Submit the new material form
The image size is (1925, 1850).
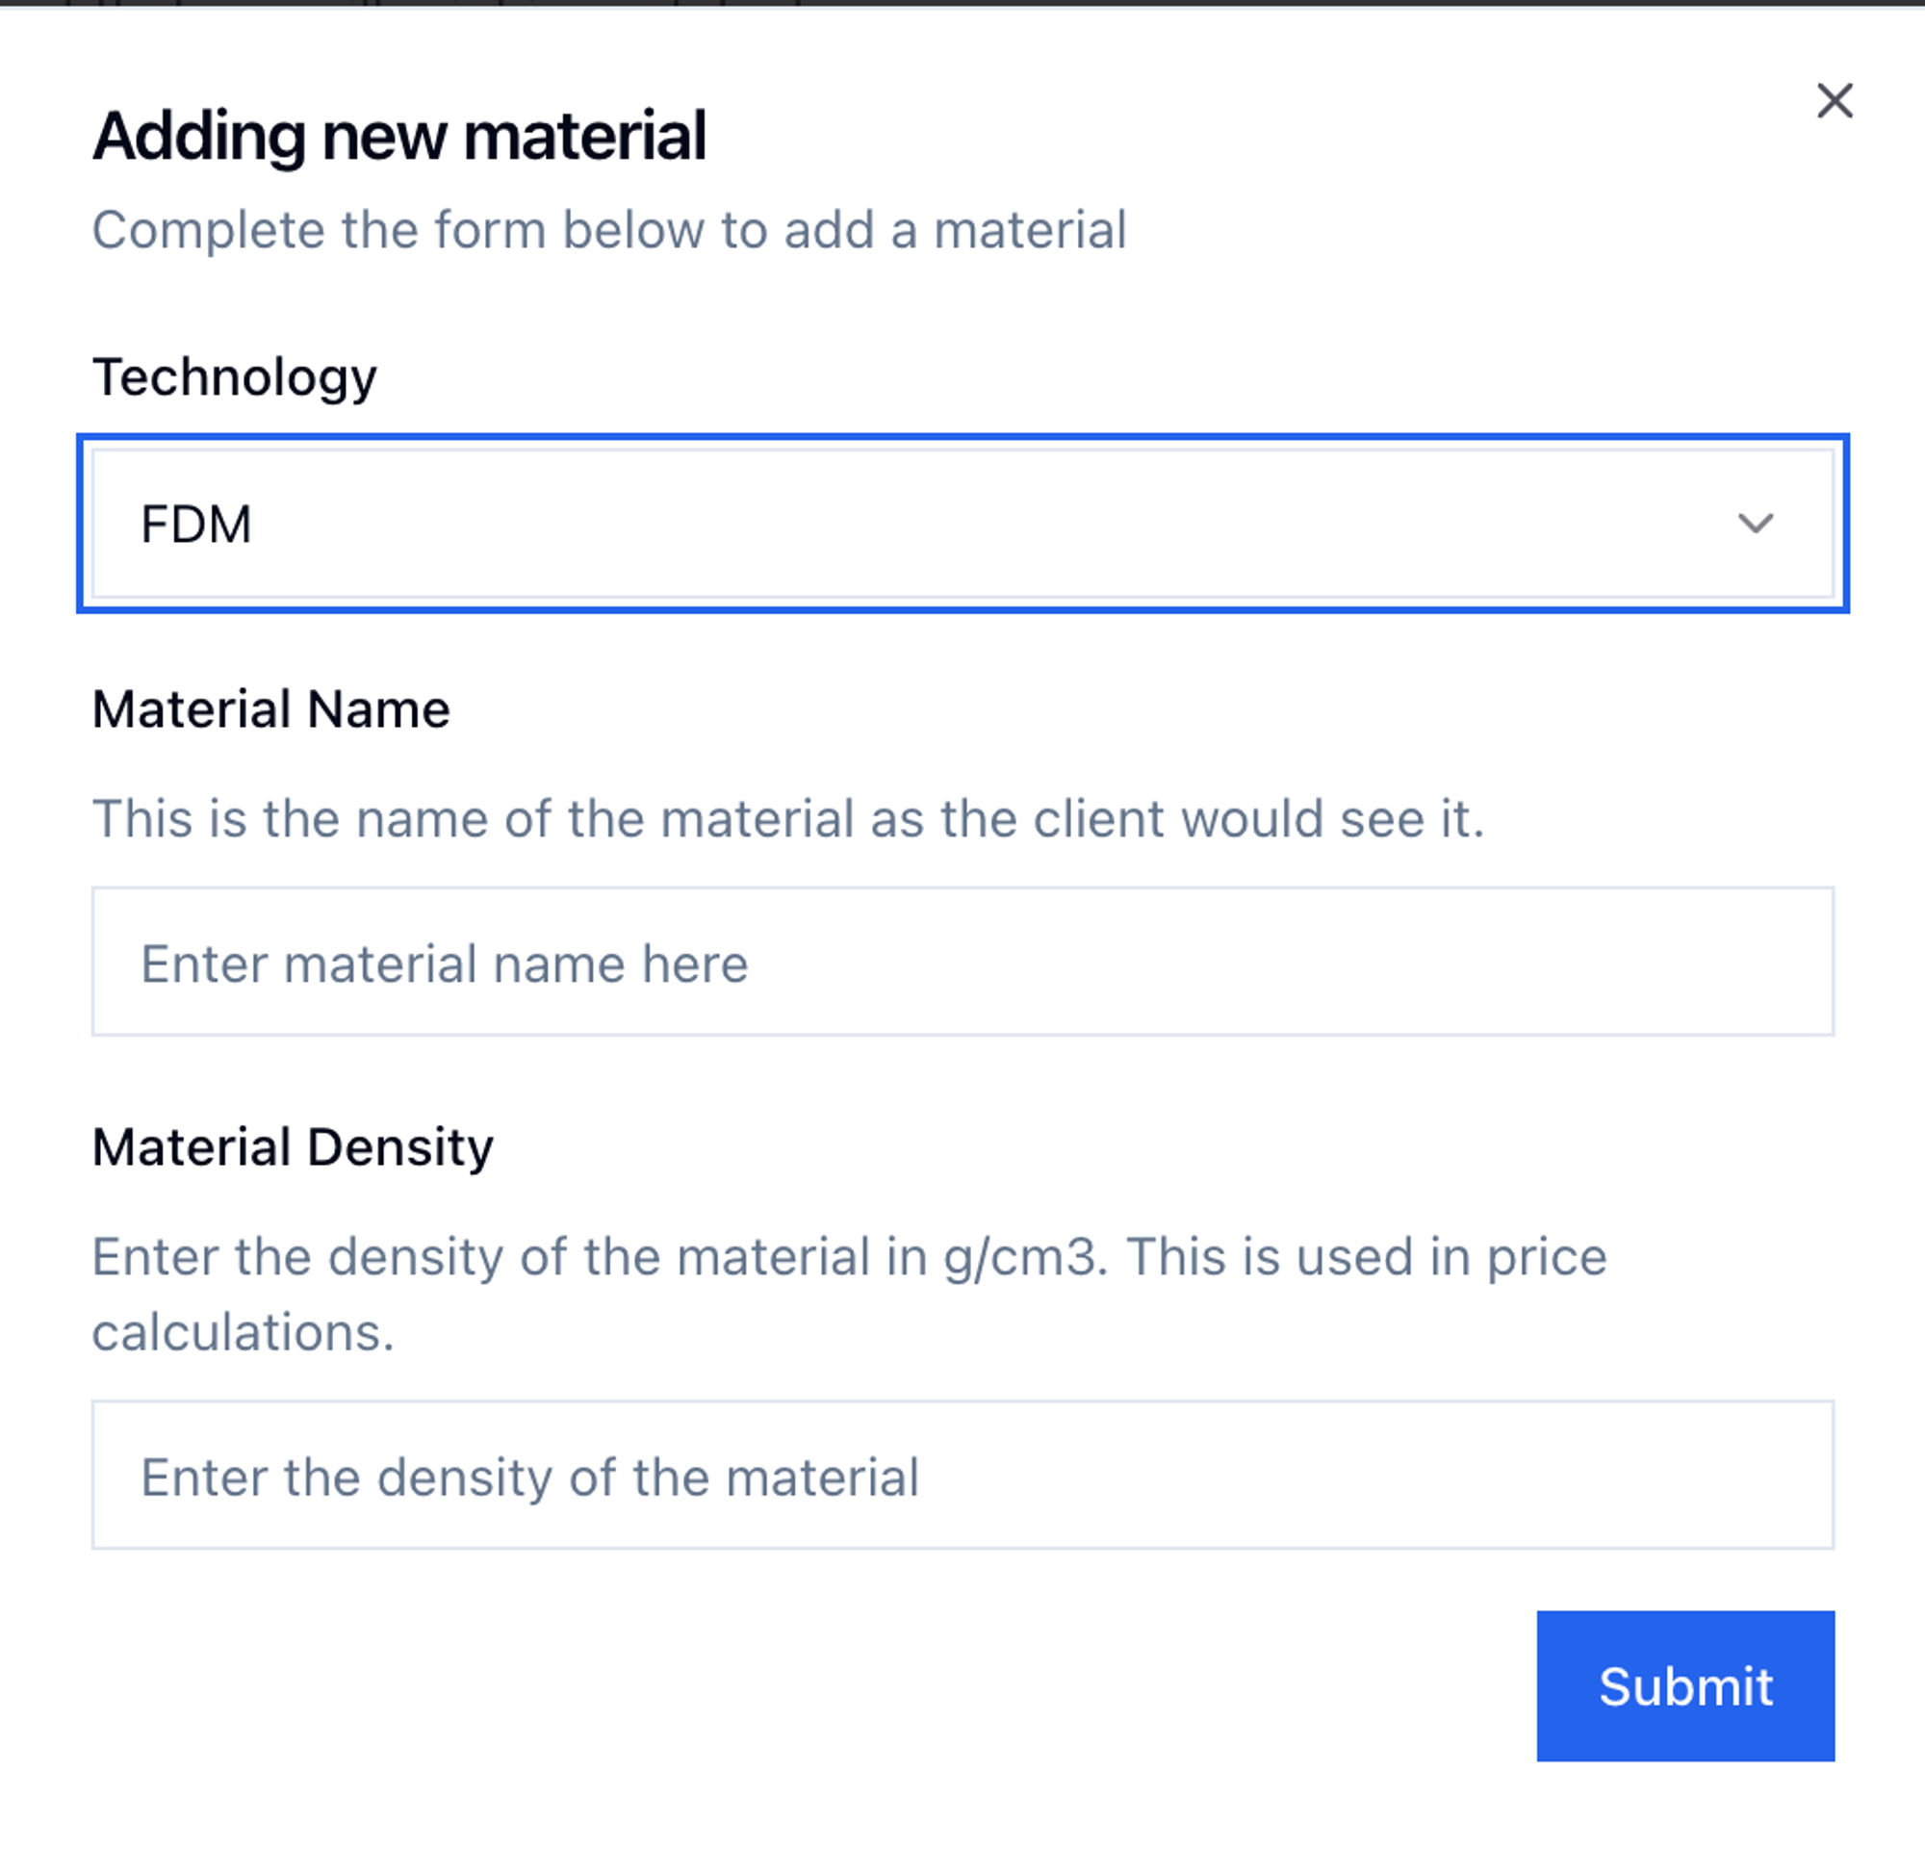pos(1684,1686)
